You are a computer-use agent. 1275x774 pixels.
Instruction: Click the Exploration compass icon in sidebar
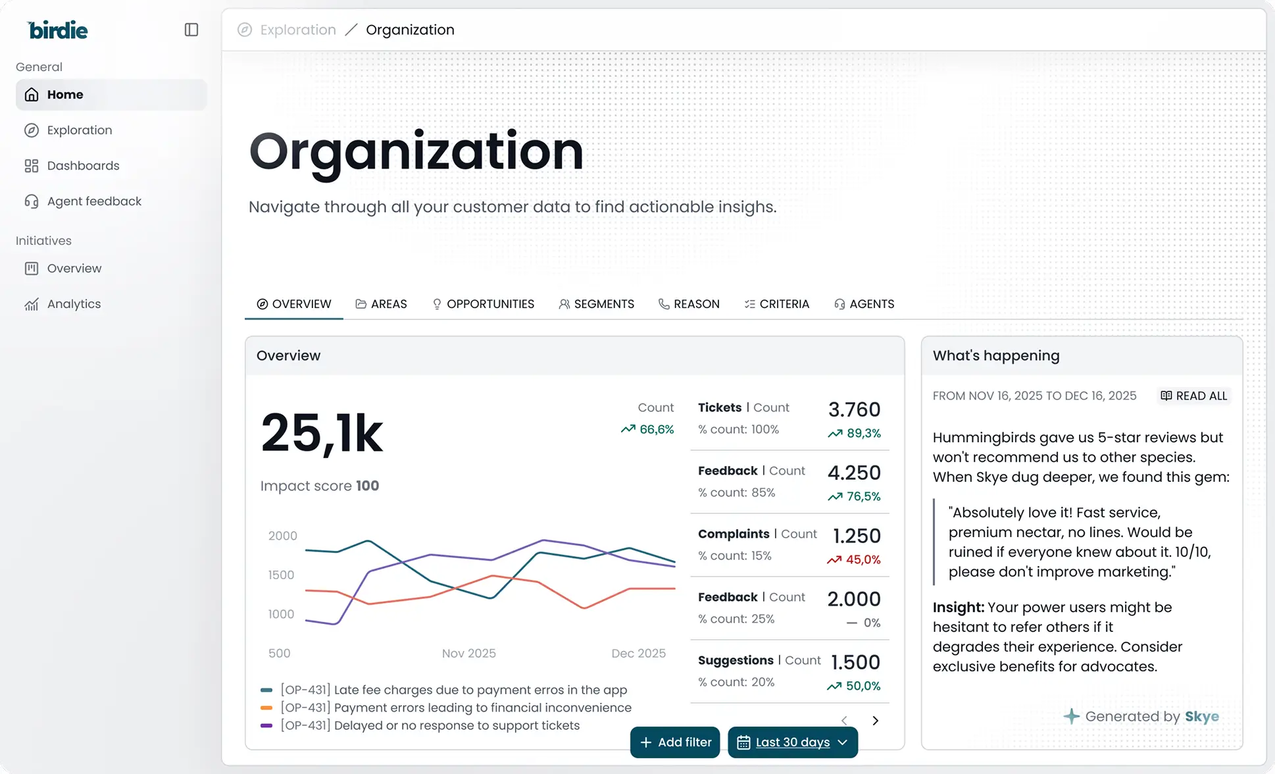point(32,130)
